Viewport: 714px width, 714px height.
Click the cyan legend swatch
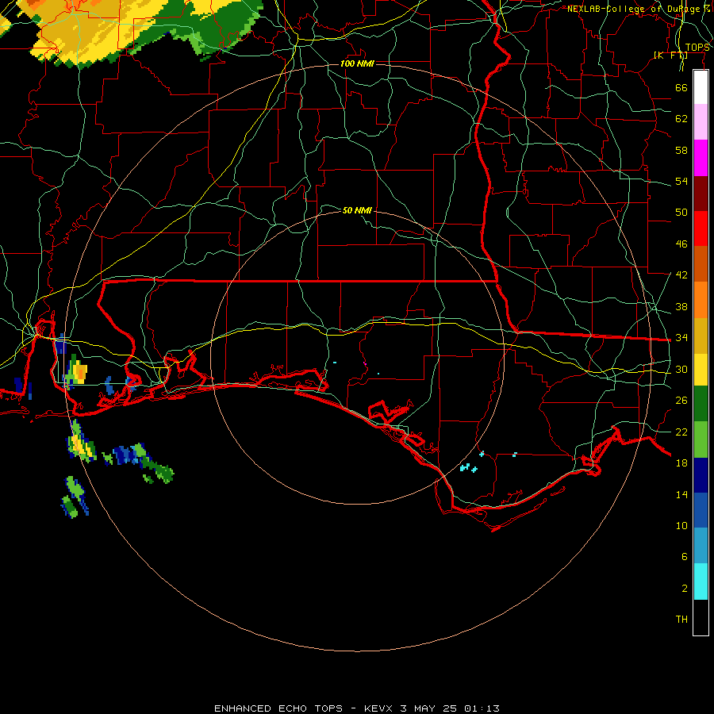[701, 582]
